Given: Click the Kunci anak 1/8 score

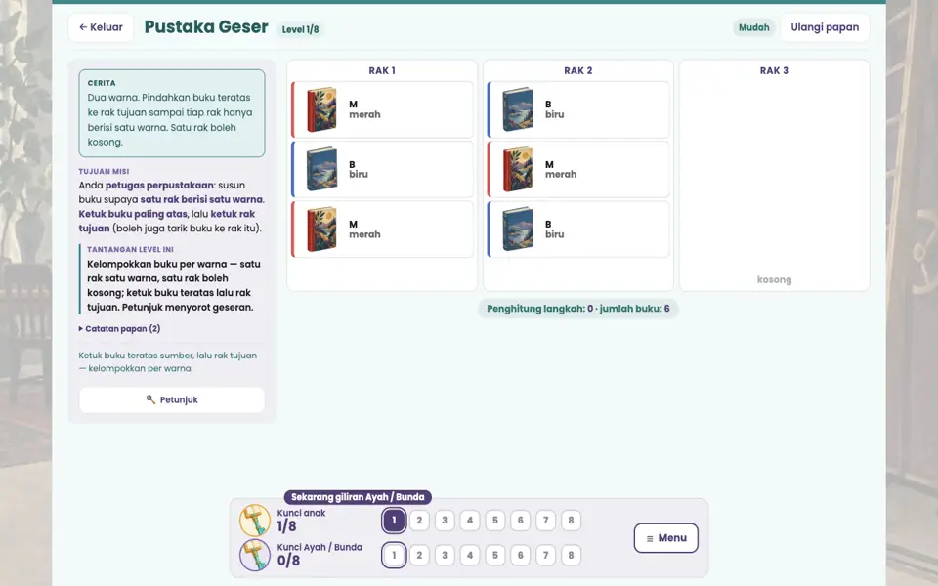Looking at the screenshot, I should [286, 526].
